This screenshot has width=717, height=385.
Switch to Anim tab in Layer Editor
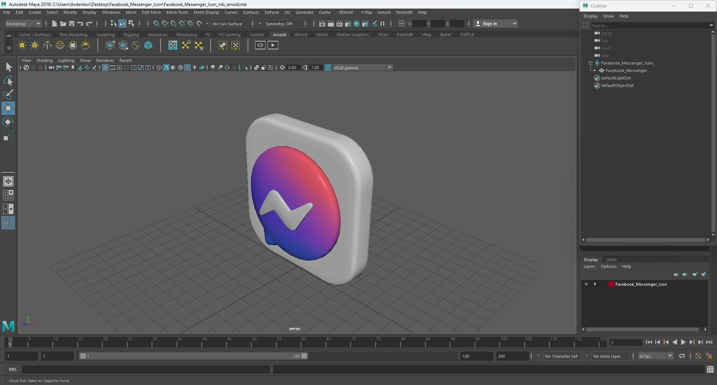pos(611,260)
